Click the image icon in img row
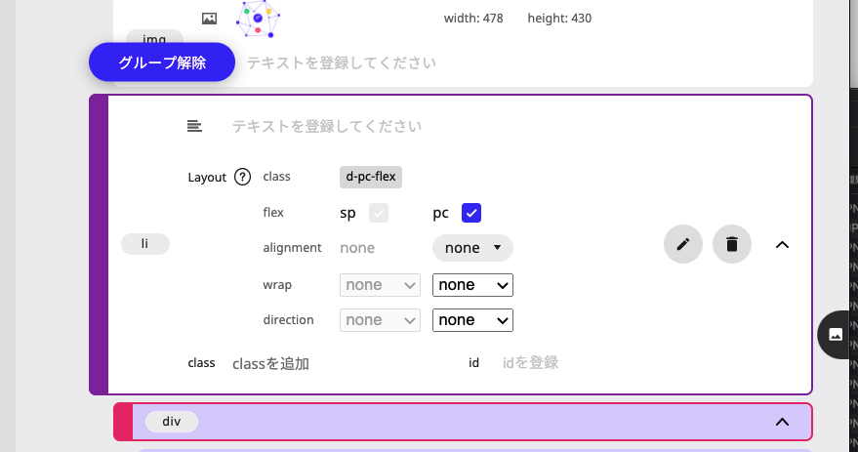858x452 pixels. click(209, 19)
